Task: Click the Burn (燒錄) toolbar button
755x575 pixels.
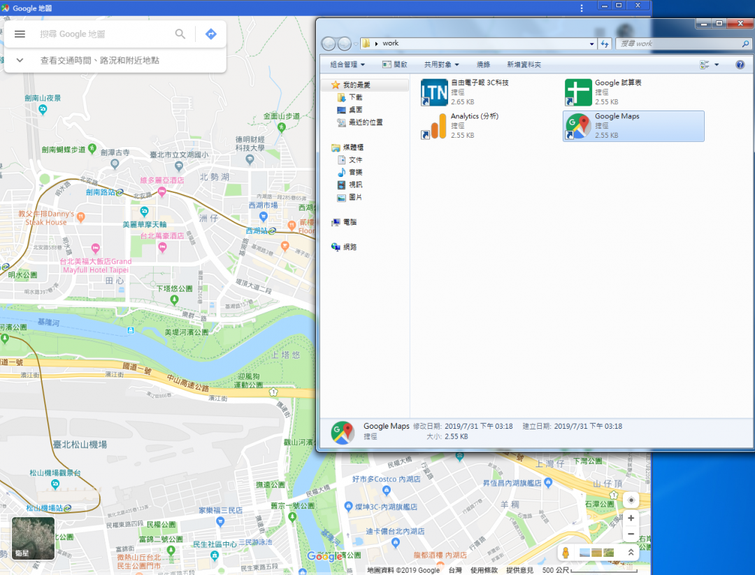Action: [x=483, y=64]
